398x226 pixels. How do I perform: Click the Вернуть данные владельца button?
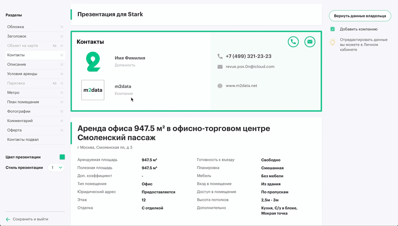coord(360,16)
